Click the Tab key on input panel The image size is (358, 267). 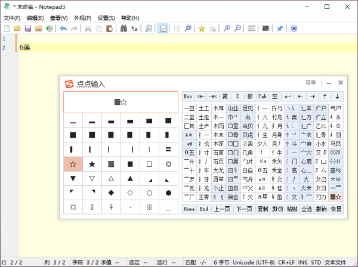(262, 97)
